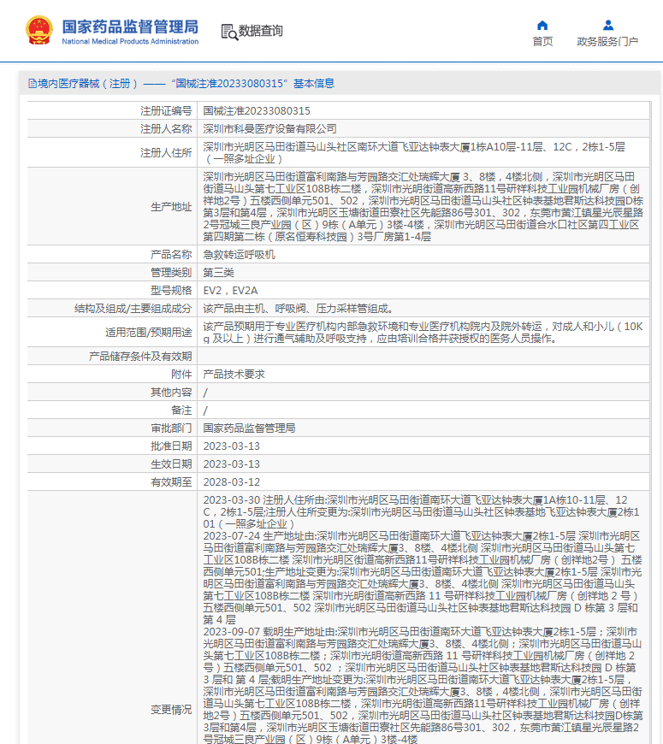Click the 数据查询 magnifier document icon

click(229, 32)
